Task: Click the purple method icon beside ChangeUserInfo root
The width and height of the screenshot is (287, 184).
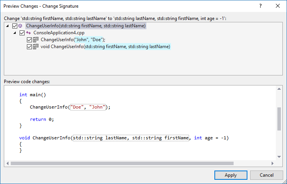Action: (x=20, y=26)
